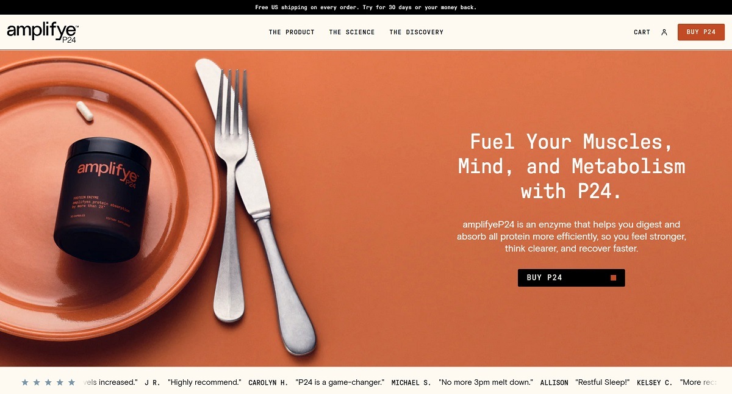The width and height of the screenshot is (732, 394).
Task: Select the "Restful Sleep!" testimonial
Action: 603,382
